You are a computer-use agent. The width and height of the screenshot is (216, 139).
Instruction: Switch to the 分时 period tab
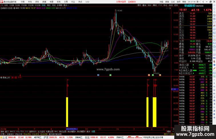[x=6, y=5]
